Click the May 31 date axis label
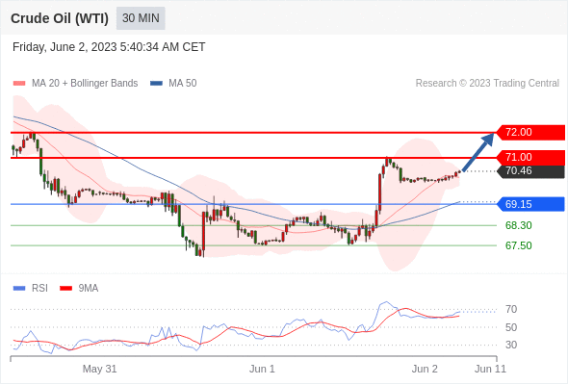Viewport: 568px width, 385px height. [99, 369]
